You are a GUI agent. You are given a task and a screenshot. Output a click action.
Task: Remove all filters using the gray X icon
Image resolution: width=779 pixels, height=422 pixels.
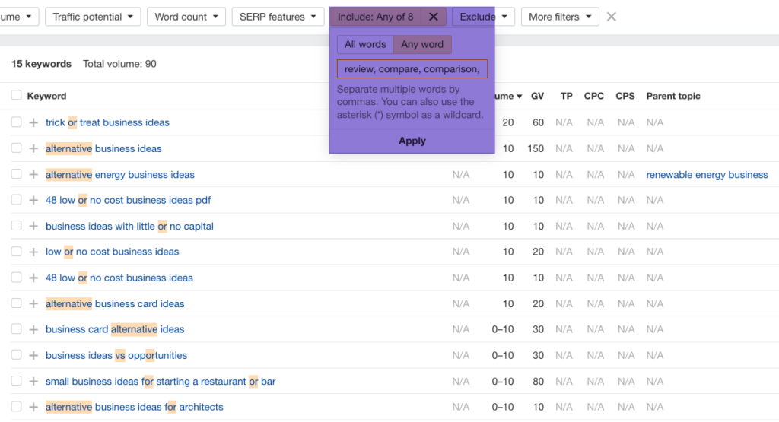point(611,17)
